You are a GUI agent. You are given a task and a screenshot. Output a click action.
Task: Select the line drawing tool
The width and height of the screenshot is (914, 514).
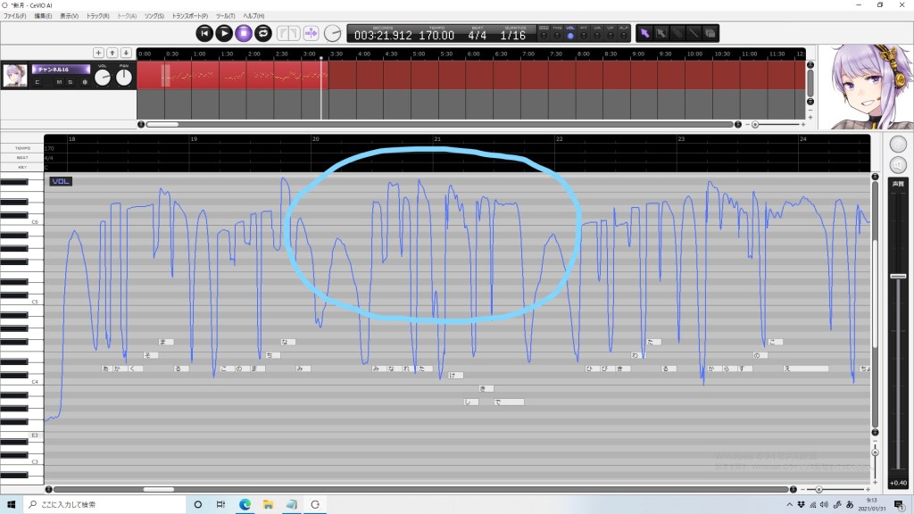tap(694, 34)
